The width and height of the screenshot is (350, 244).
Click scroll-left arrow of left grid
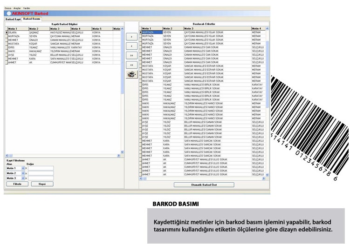coord(7,155)
